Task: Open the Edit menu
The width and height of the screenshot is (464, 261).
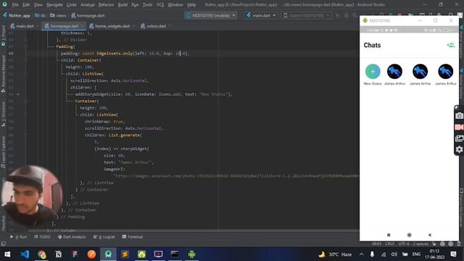Action: click(x=26, y=5)
